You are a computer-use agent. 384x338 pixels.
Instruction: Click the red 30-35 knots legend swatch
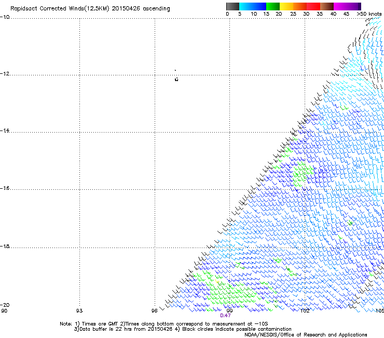pos(313,6)
